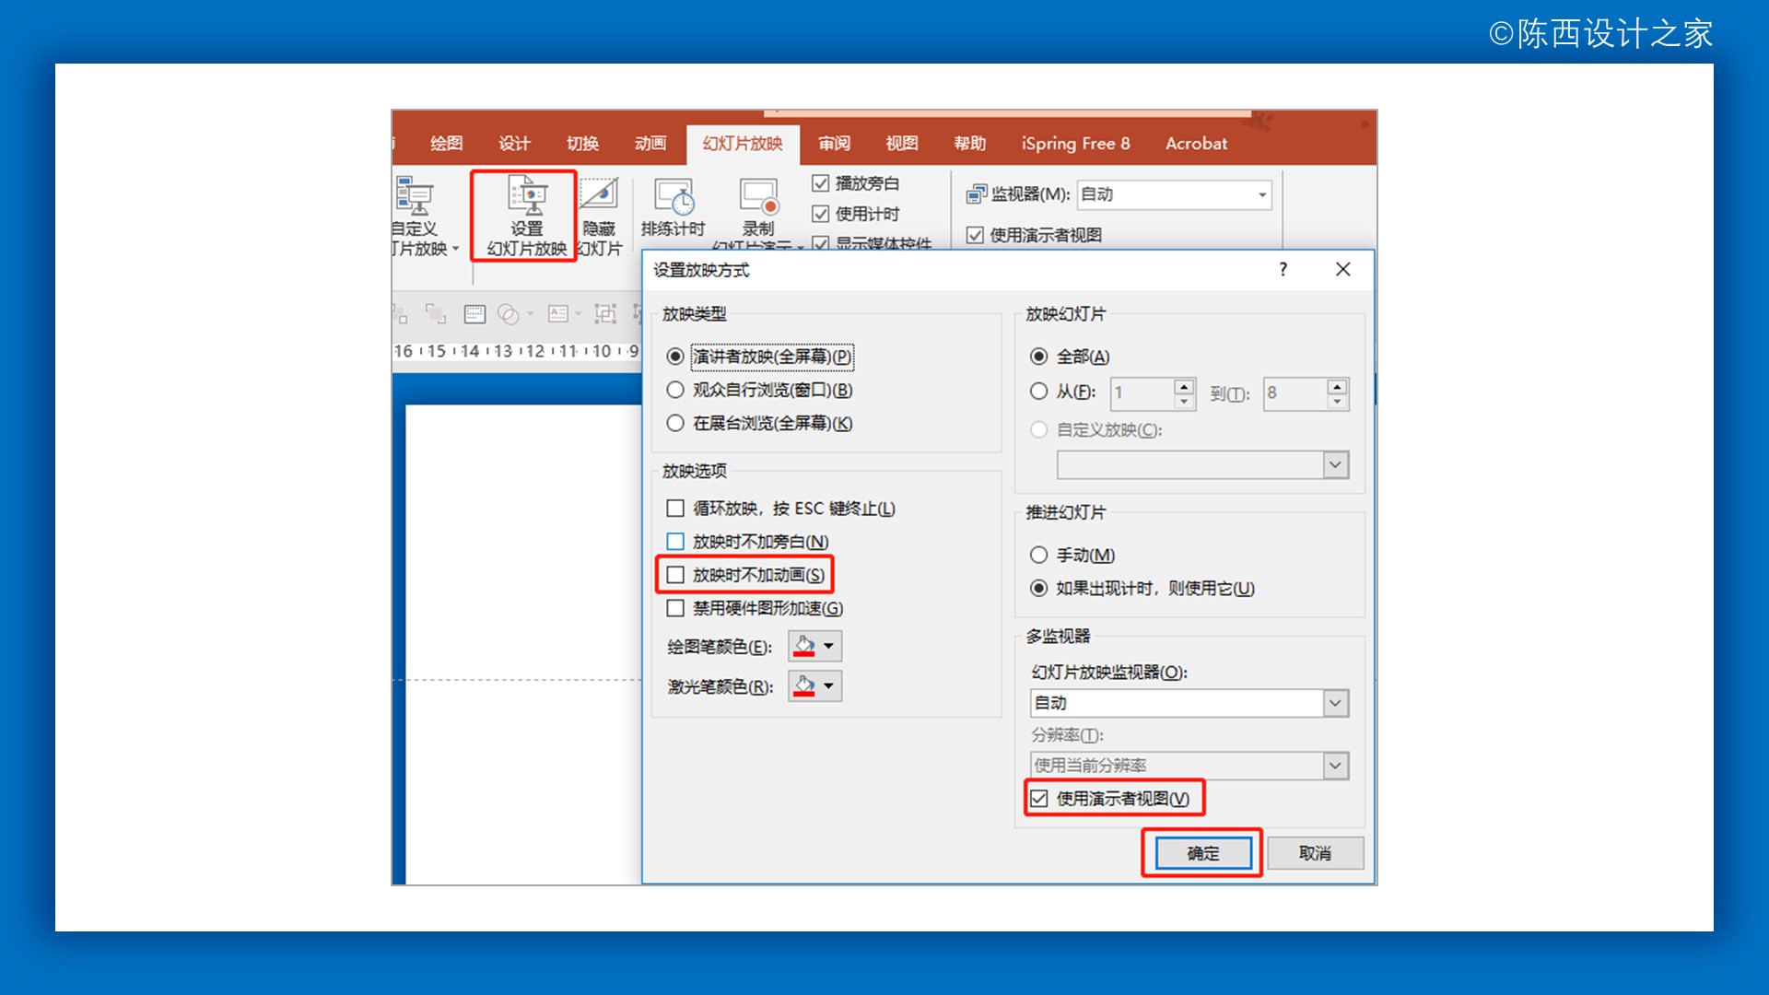1769x995 pixels.
Task: Click the merge shapes overlapping circles icon
Action: click(x=508, y=314)
